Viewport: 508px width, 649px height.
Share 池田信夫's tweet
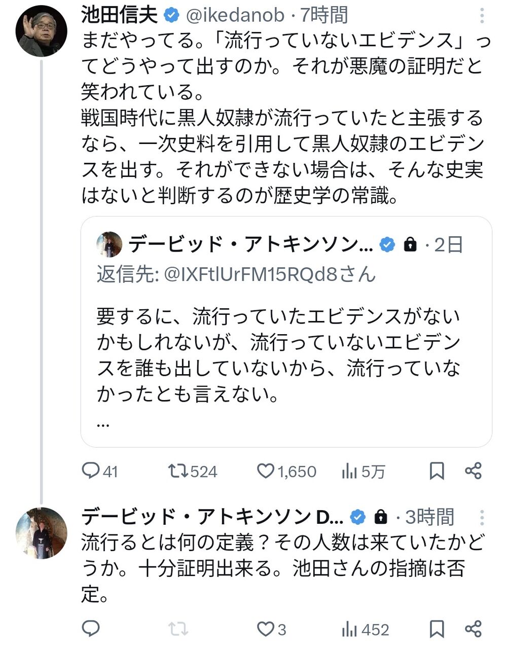point(473,471)
